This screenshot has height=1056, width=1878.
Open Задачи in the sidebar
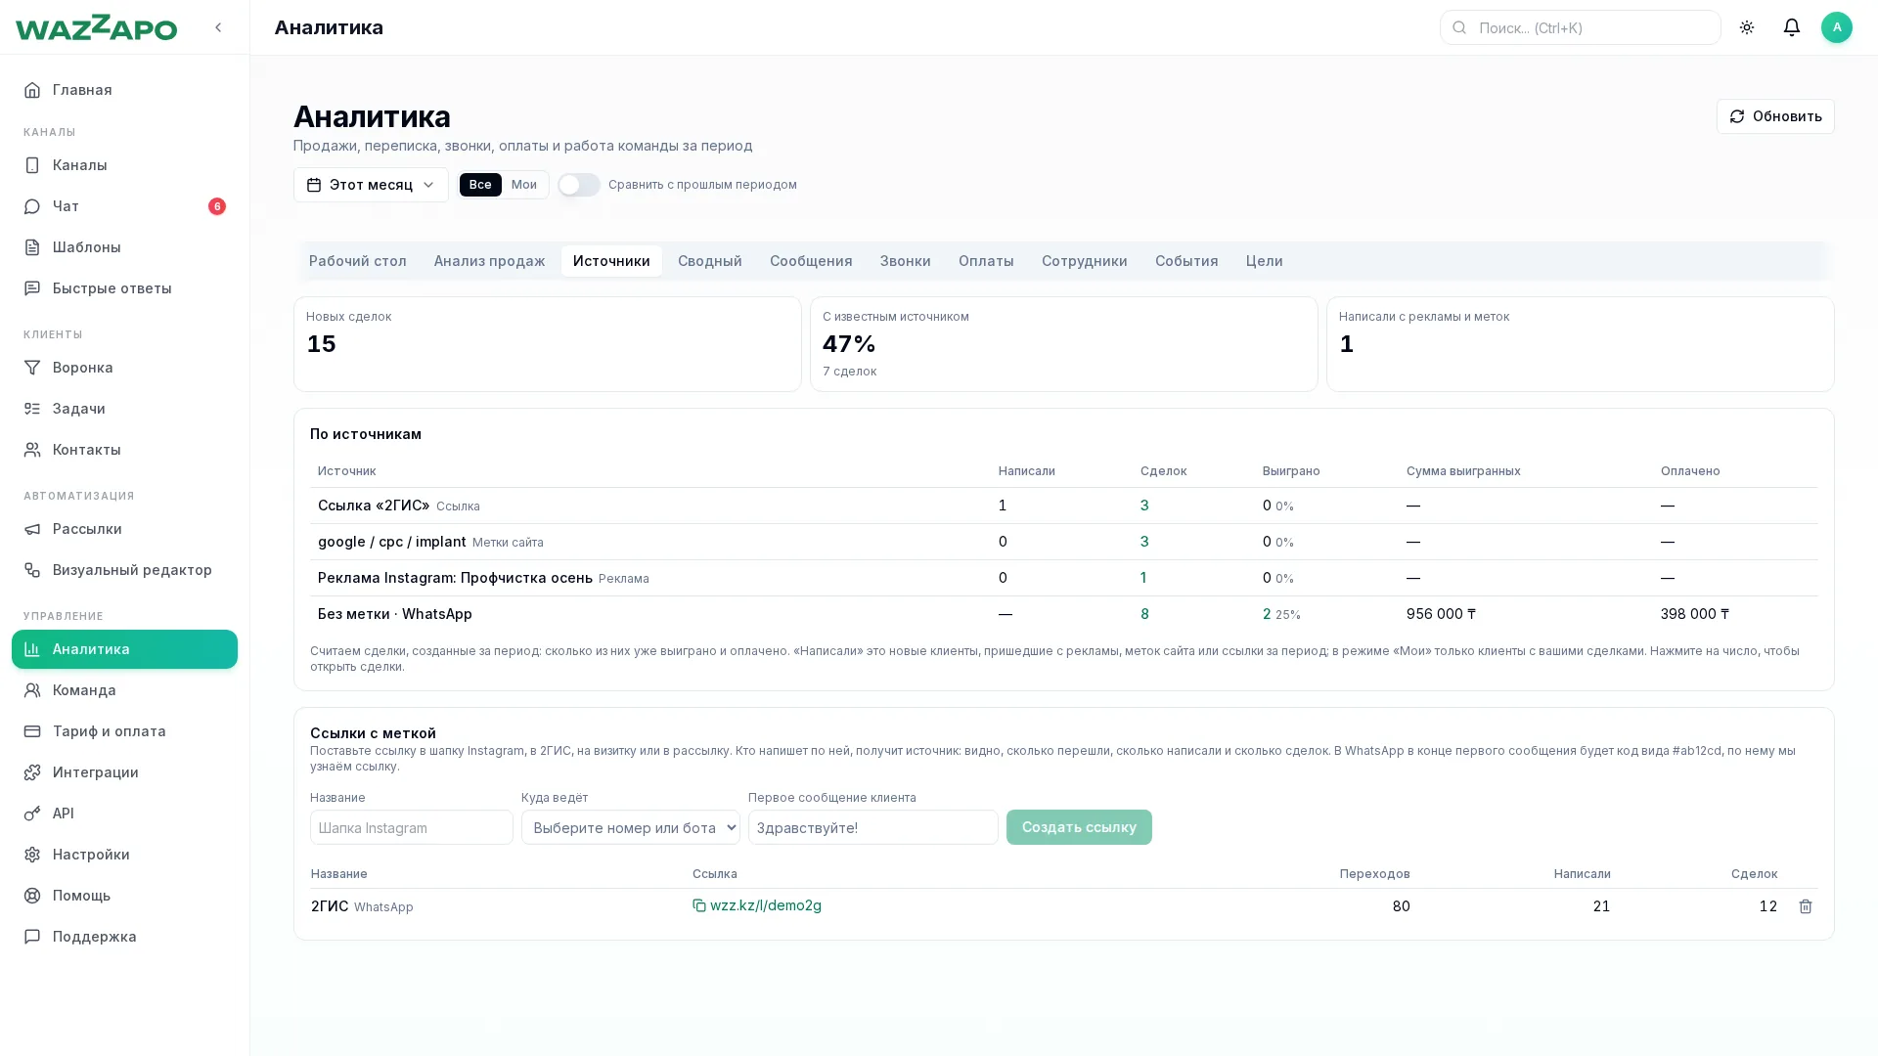pos(124,409)
